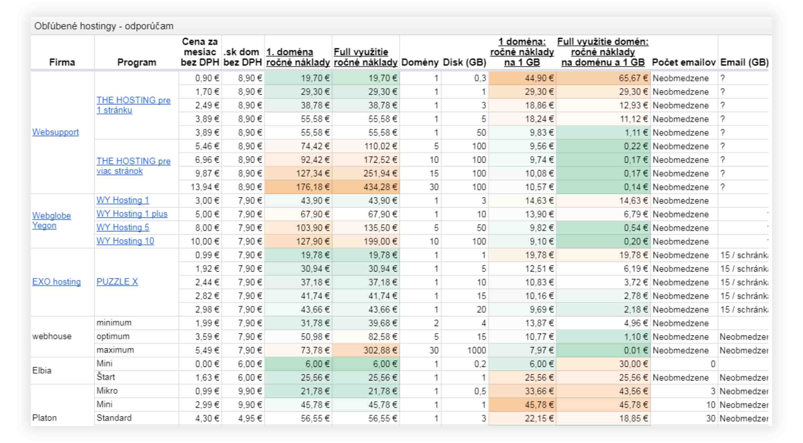Select the webhouse minimum program cell
Screen dimensions: 803x443
click(x=136, y=323)
